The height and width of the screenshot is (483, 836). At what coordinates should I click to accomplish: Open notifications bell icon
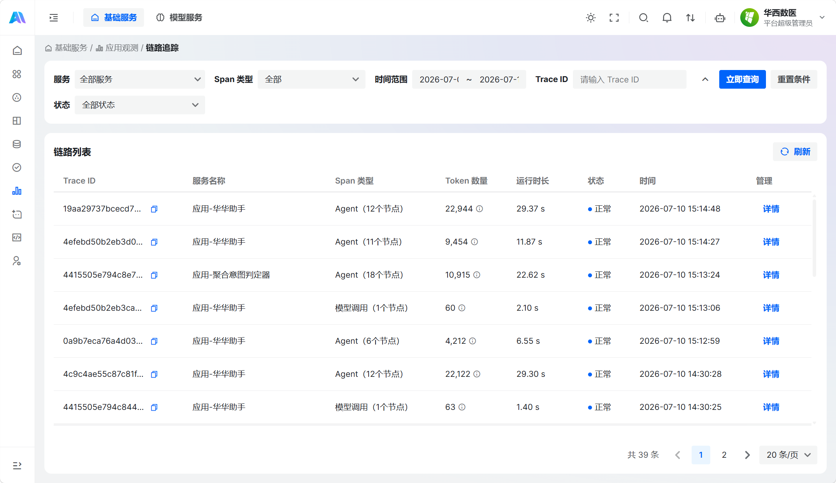click(x=667, y=17)
